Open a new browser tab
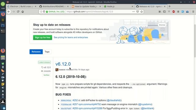 (x=169, y=6)
